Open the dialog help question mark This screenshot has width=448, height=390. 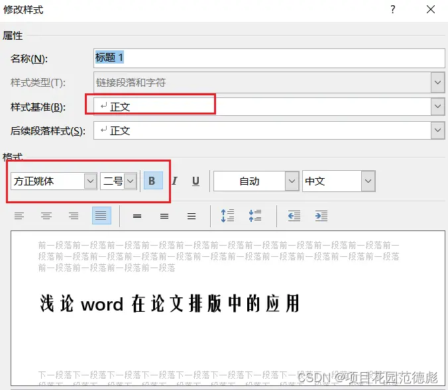[x=393, y=9]
